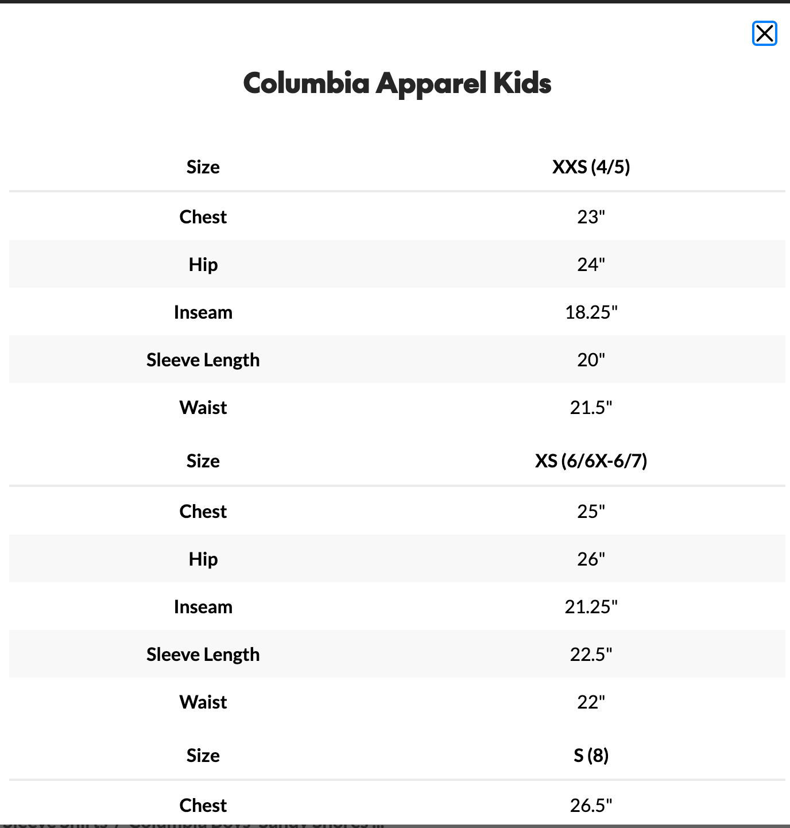The image size is (790, 828).
Task: Click the 25" chest measurement value
Action: click(591, 511)
